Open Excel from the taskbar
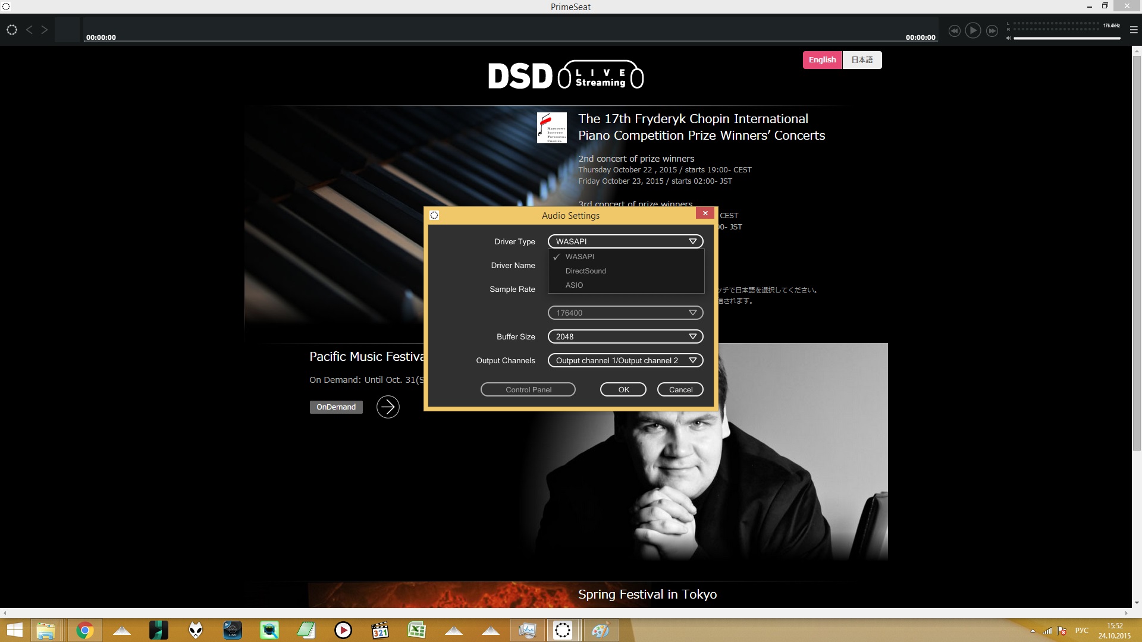This screenshot has height=642, width=1142. (417, 630)
